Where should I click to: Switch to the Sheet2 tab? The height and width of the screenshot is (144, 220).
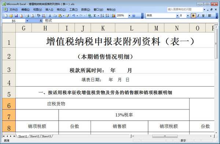click(34, 136)
